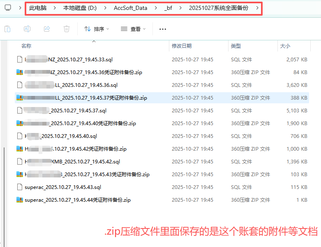This screenshot has height=247, width=321.
Task: Open the 查看 view dropdown
Action: (133, 29)
